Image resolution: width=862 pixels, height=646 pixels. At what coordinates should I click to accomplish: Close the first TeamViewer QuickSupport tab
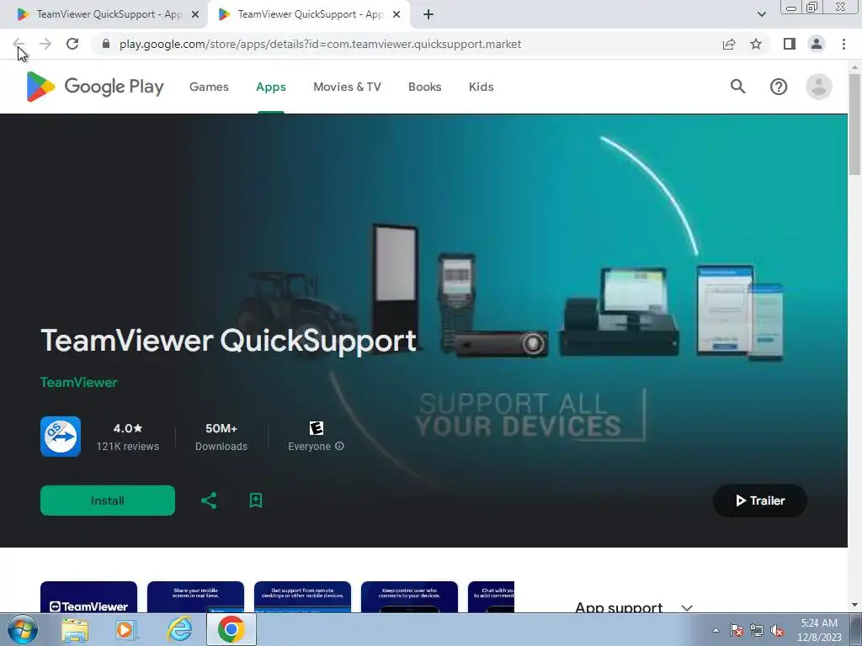[195, 14]
